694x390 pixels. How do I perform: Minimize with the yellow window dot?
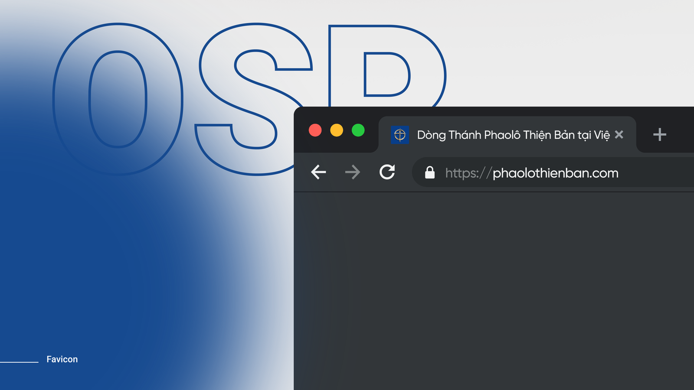click(x=337, y=130)
